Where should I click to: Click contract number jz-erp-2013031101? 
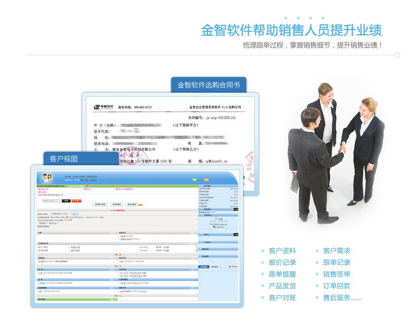point(221,117)
